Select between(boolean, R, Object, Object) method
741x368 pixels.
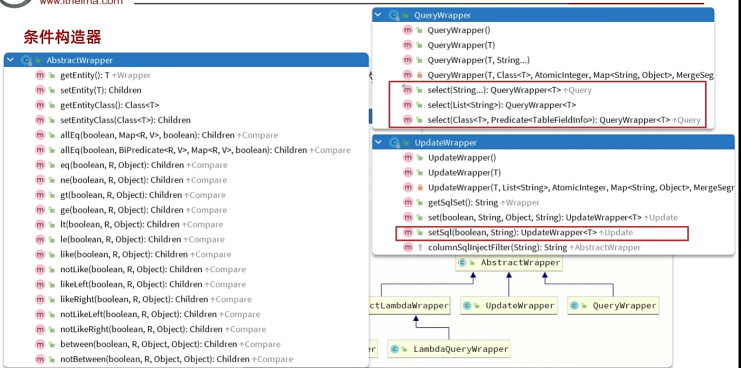[x=186, y=344]
